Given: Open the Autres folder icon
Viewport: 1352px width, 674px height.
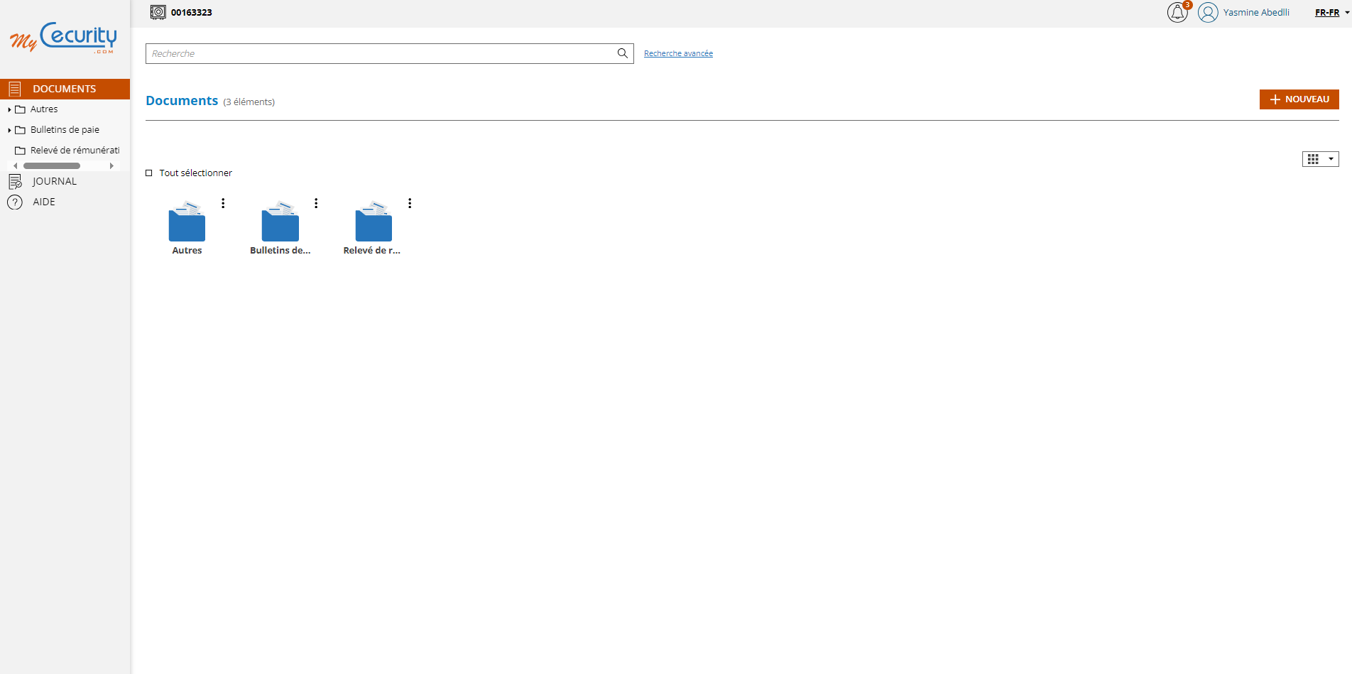Looking at the screenshot, I should pyautogui.click(x=187, y=222).
